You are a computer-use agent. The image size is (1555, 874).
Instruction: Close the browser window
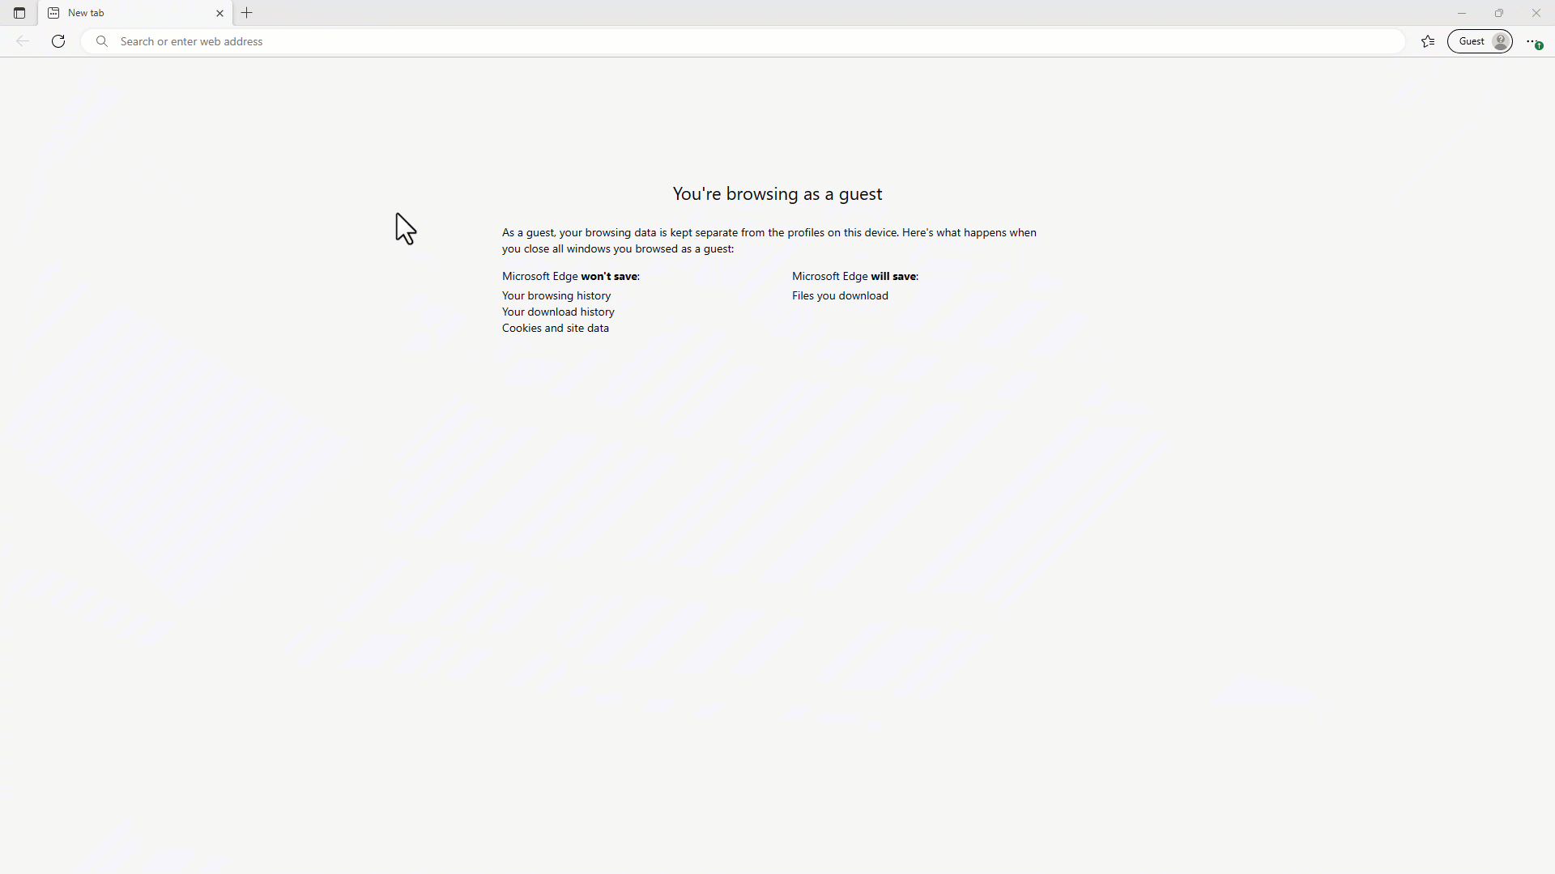coord(1536,13)
